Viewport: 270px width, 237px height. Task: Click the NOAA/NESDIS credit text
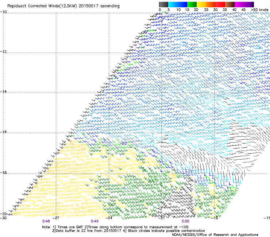click(x=215, y=234)
